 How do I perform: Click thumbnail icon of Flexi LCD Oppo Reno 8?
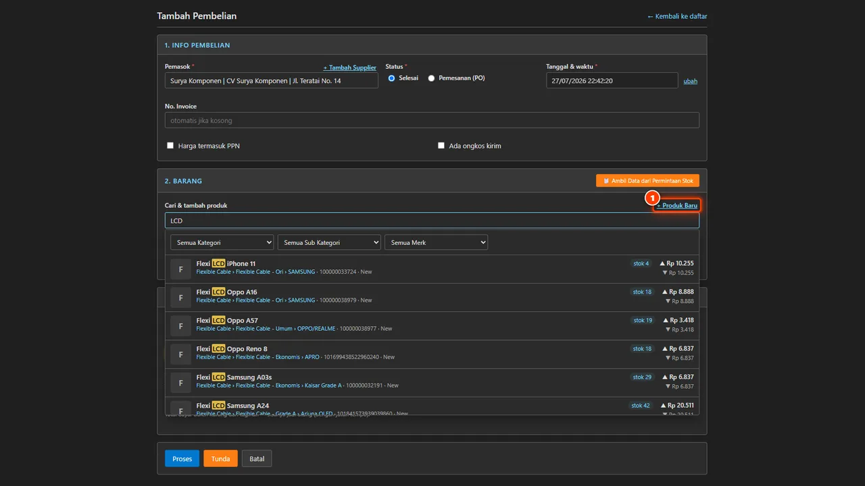click(x=180, y=354)
